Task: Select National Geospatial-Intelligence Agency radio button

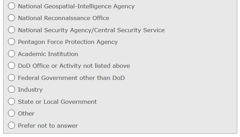Action: [x=11, y=6]
